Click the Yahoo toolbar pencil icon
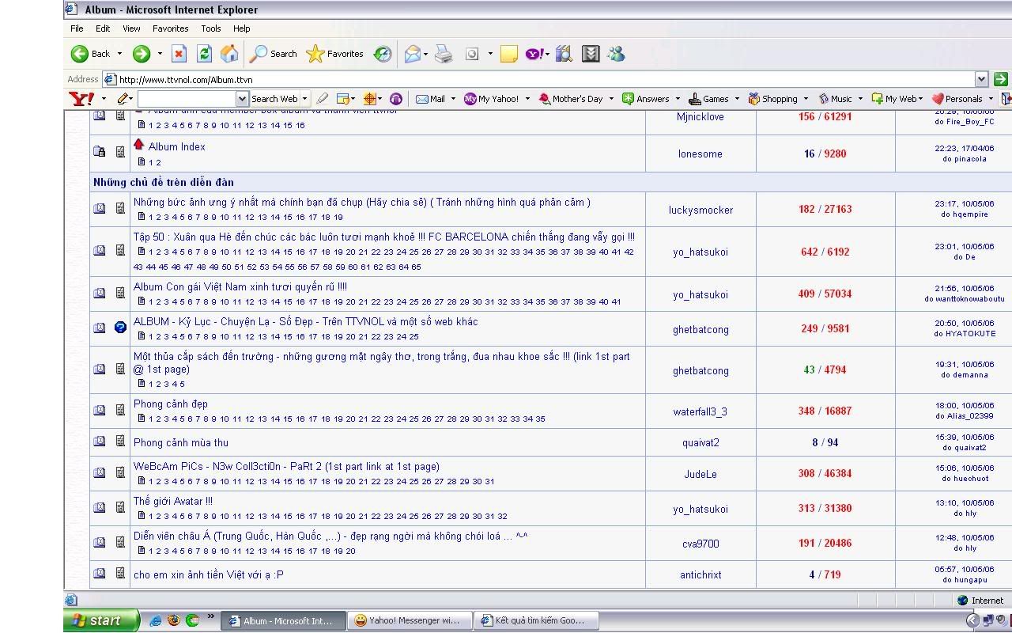The height and width of the screenshot is (633, 1012). [123, 99]
